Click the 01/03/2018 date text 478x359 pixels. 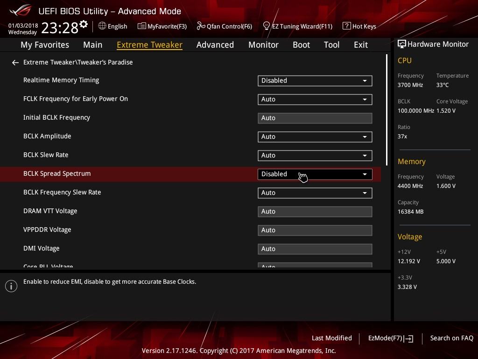pyautogui.click(x=23, y=26)
